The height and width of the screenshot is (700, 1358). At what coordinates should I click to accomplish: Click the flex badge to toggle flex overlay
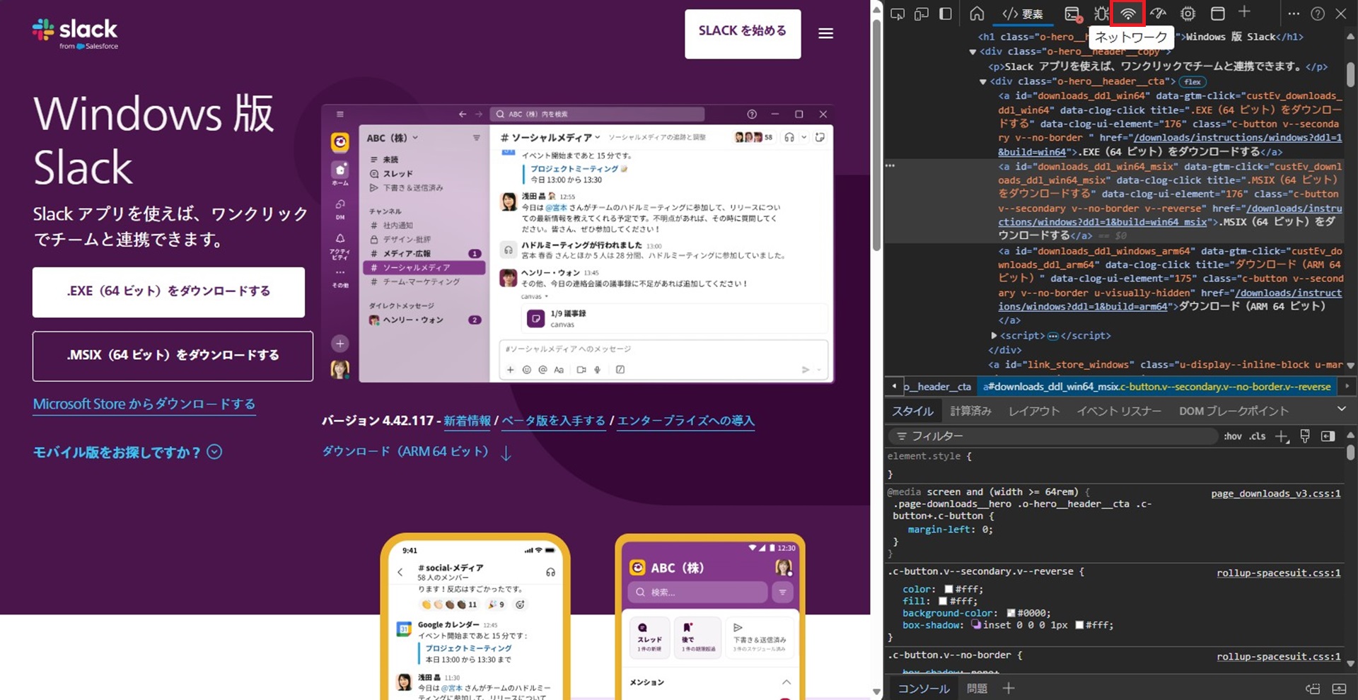(1192, 81)
